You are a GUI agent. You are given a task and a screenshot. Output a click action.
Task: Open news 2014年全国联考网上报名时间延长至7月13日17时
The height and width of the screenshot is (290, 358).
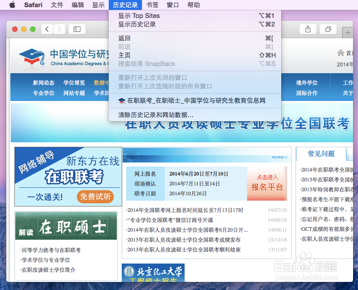pyautogui.click(x=186, y=210)
